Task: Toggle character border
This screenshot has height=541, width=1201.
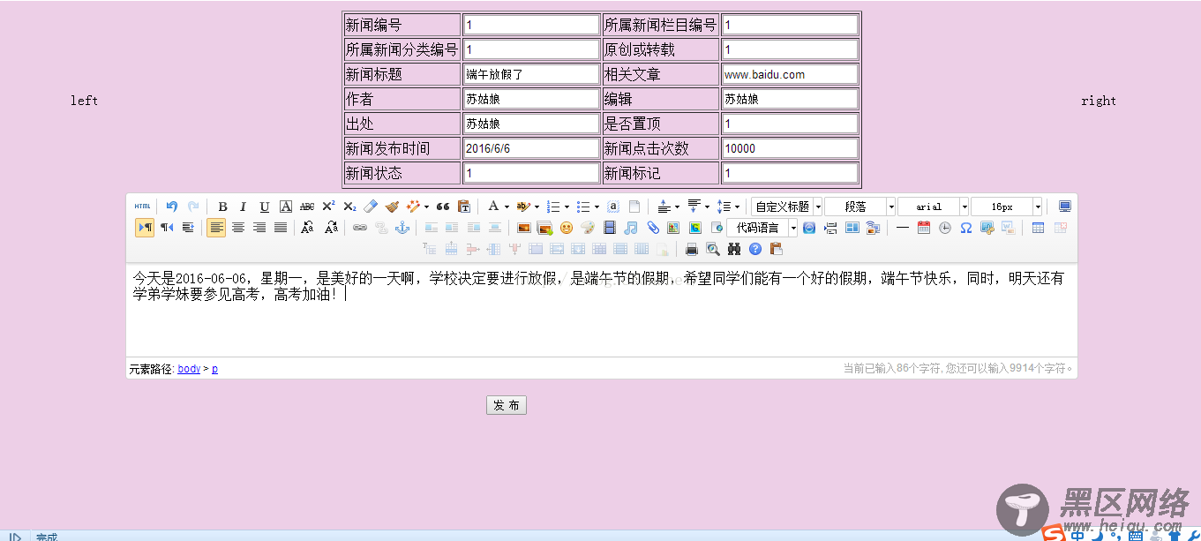Action: tap(286, 207)
